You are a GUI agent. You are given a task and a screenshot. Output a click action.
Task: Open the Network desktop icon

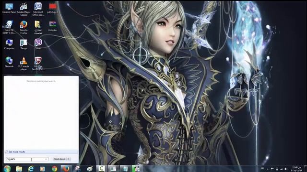pos(9,62)
